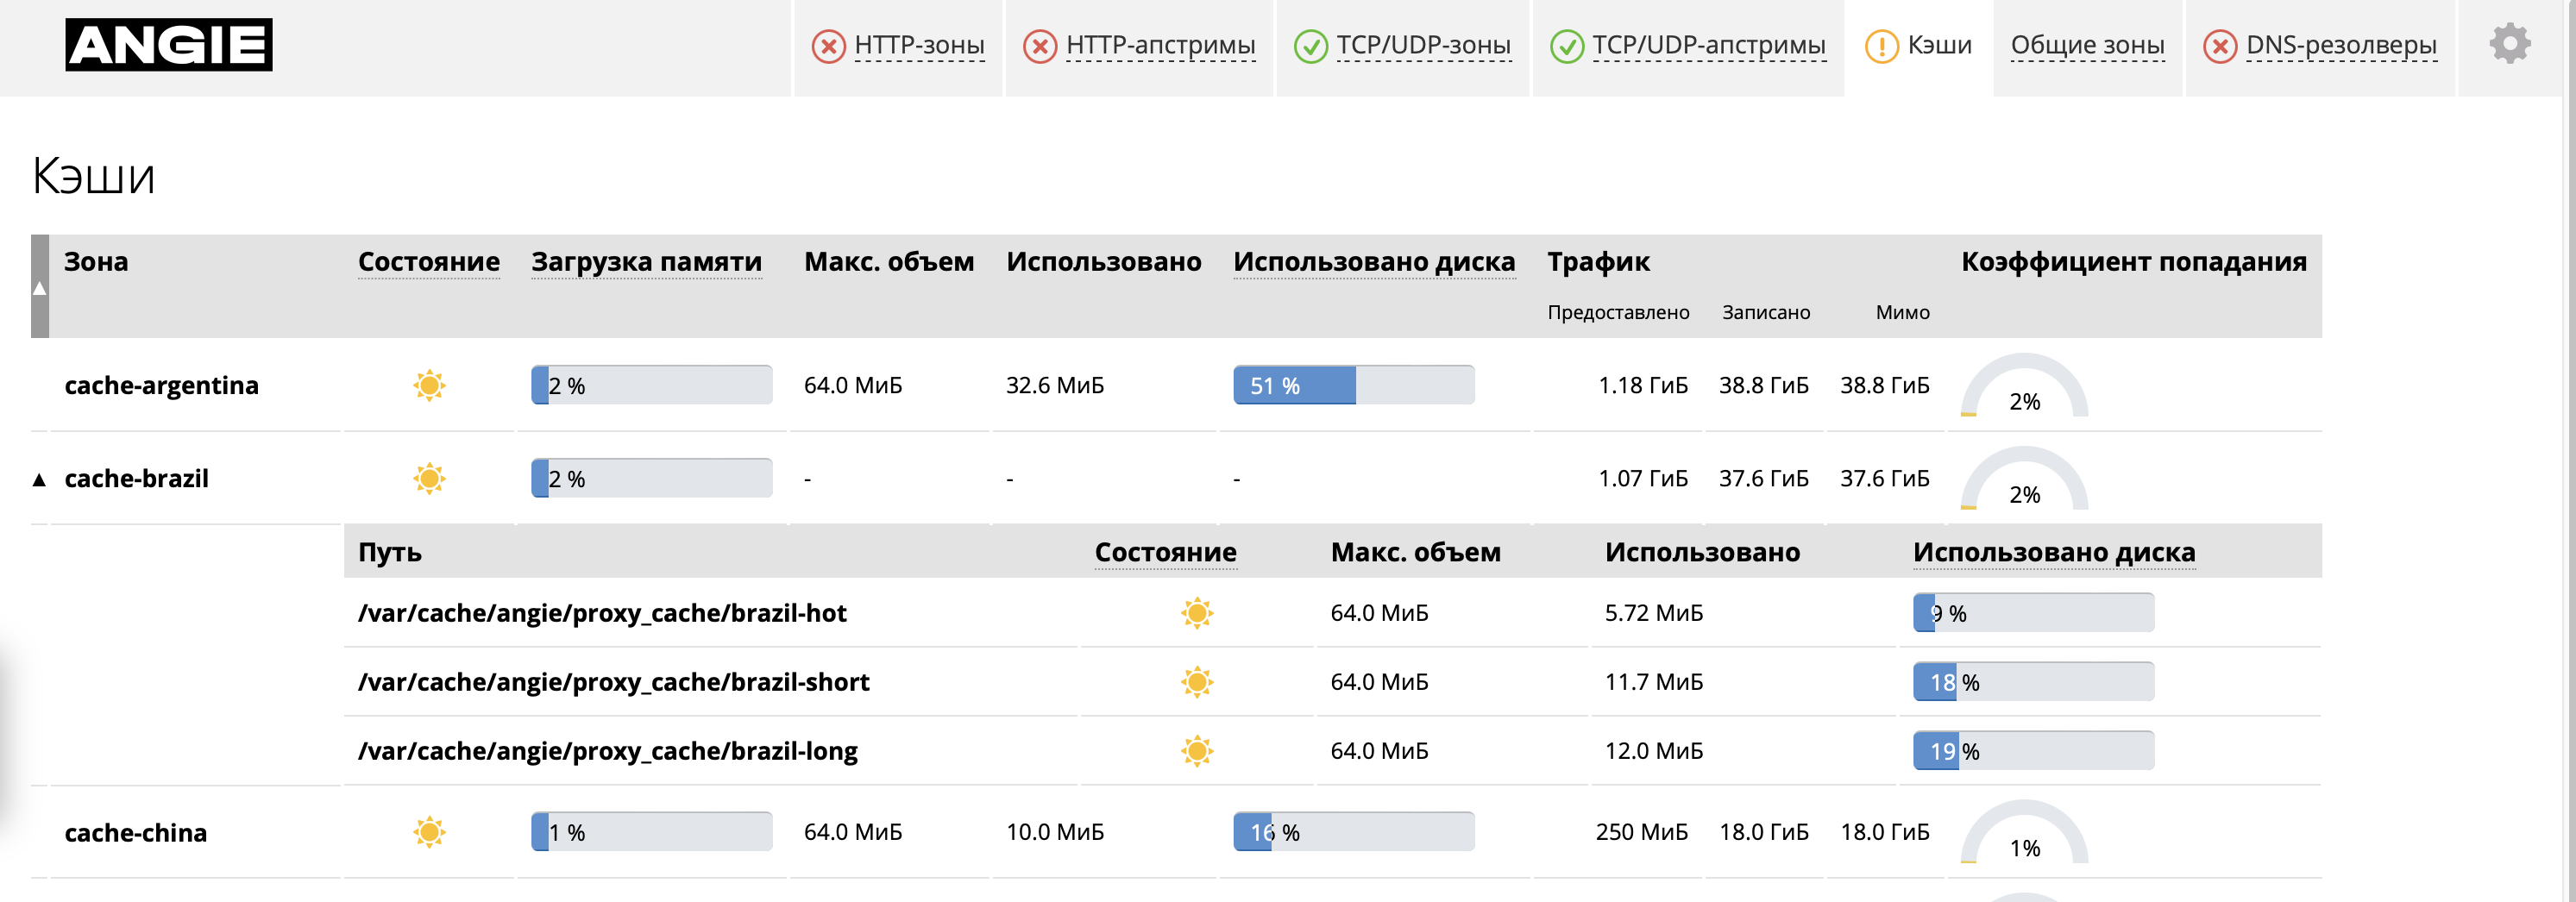
Task: Click brazil-hot path status icon
Action: [1197, 612]
